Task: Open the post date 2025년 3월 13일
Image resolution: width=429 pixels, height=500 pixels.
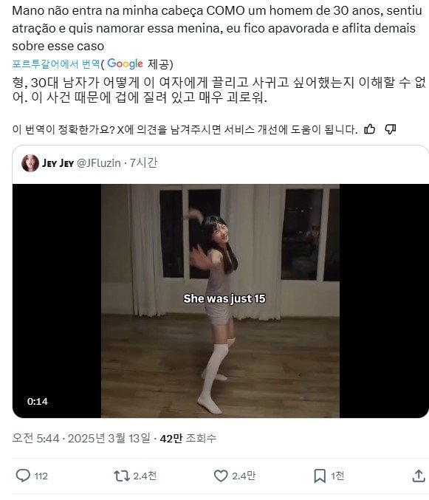Action: click(109, 438)
